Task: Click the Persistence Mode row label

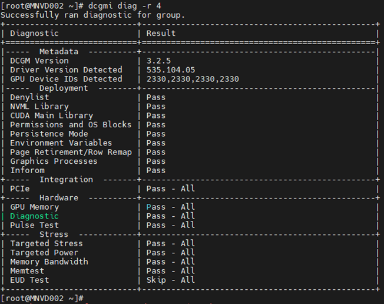Action: click(x=49, y=134)
